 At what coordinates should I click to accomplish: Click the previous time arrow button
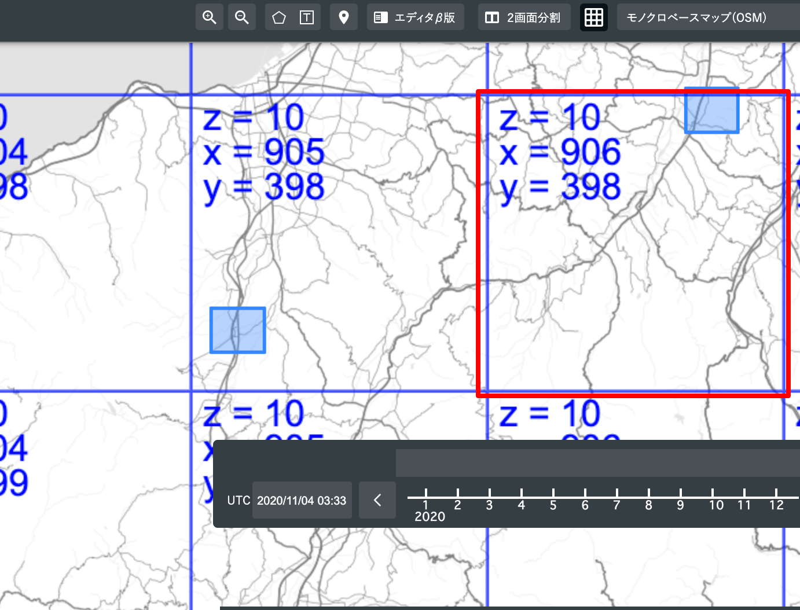[377, 500]
